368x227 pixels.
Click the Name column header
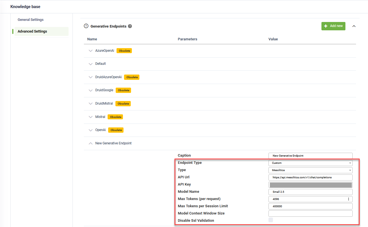point(92,39)
